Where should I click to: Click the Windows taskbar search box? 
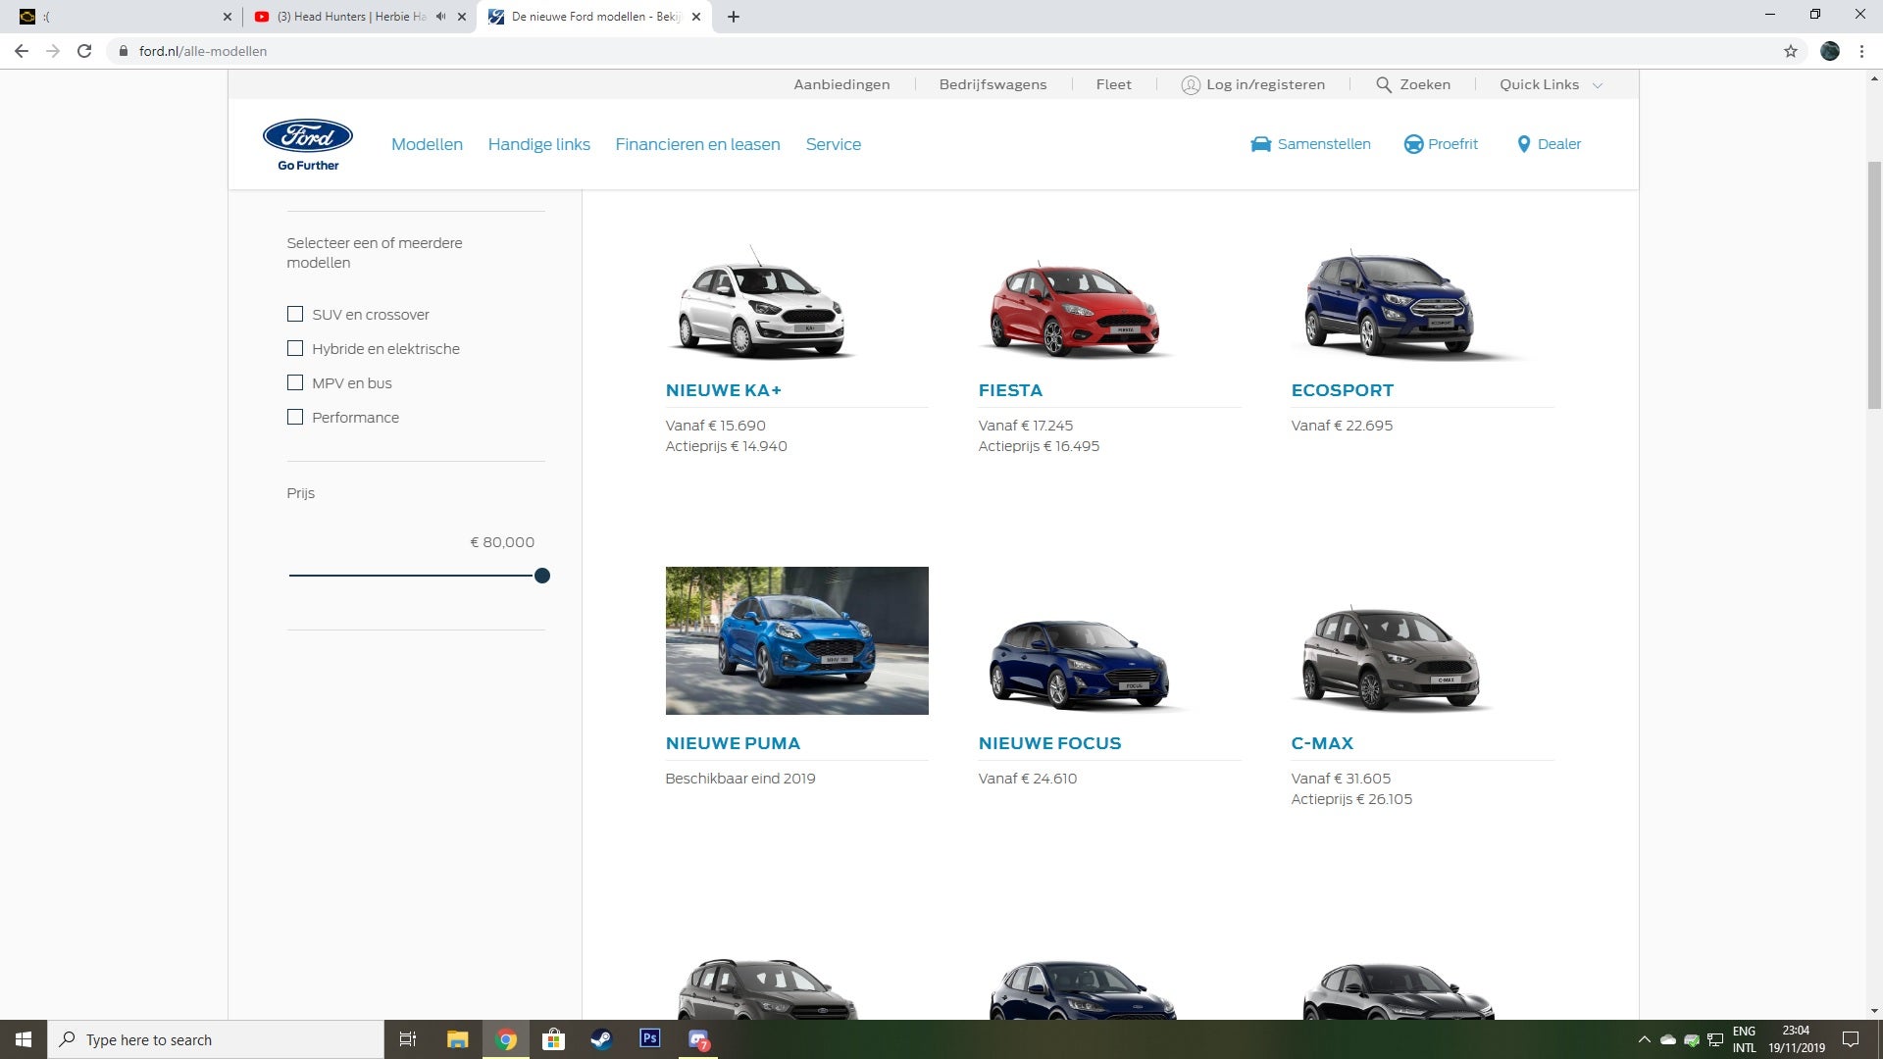point(216,1039)
